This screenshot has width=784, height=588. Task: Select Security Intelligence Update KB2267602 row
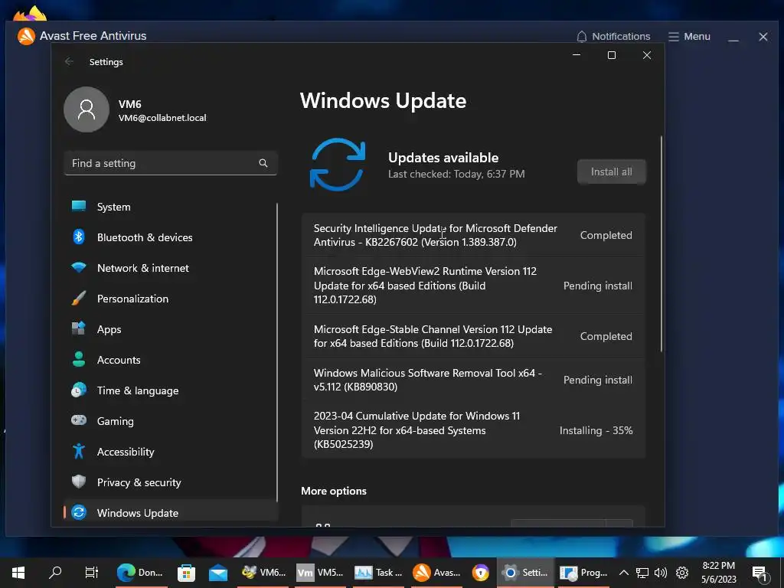pos(473,235)
